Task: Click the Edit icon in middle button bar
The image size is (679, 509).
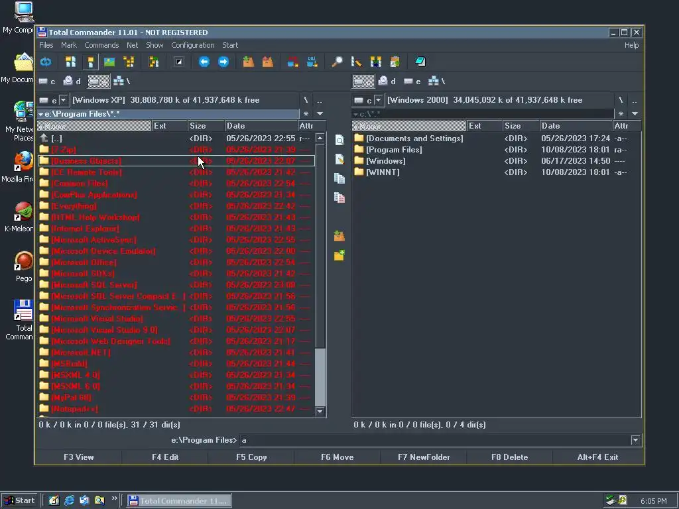Action: point(339,159)
